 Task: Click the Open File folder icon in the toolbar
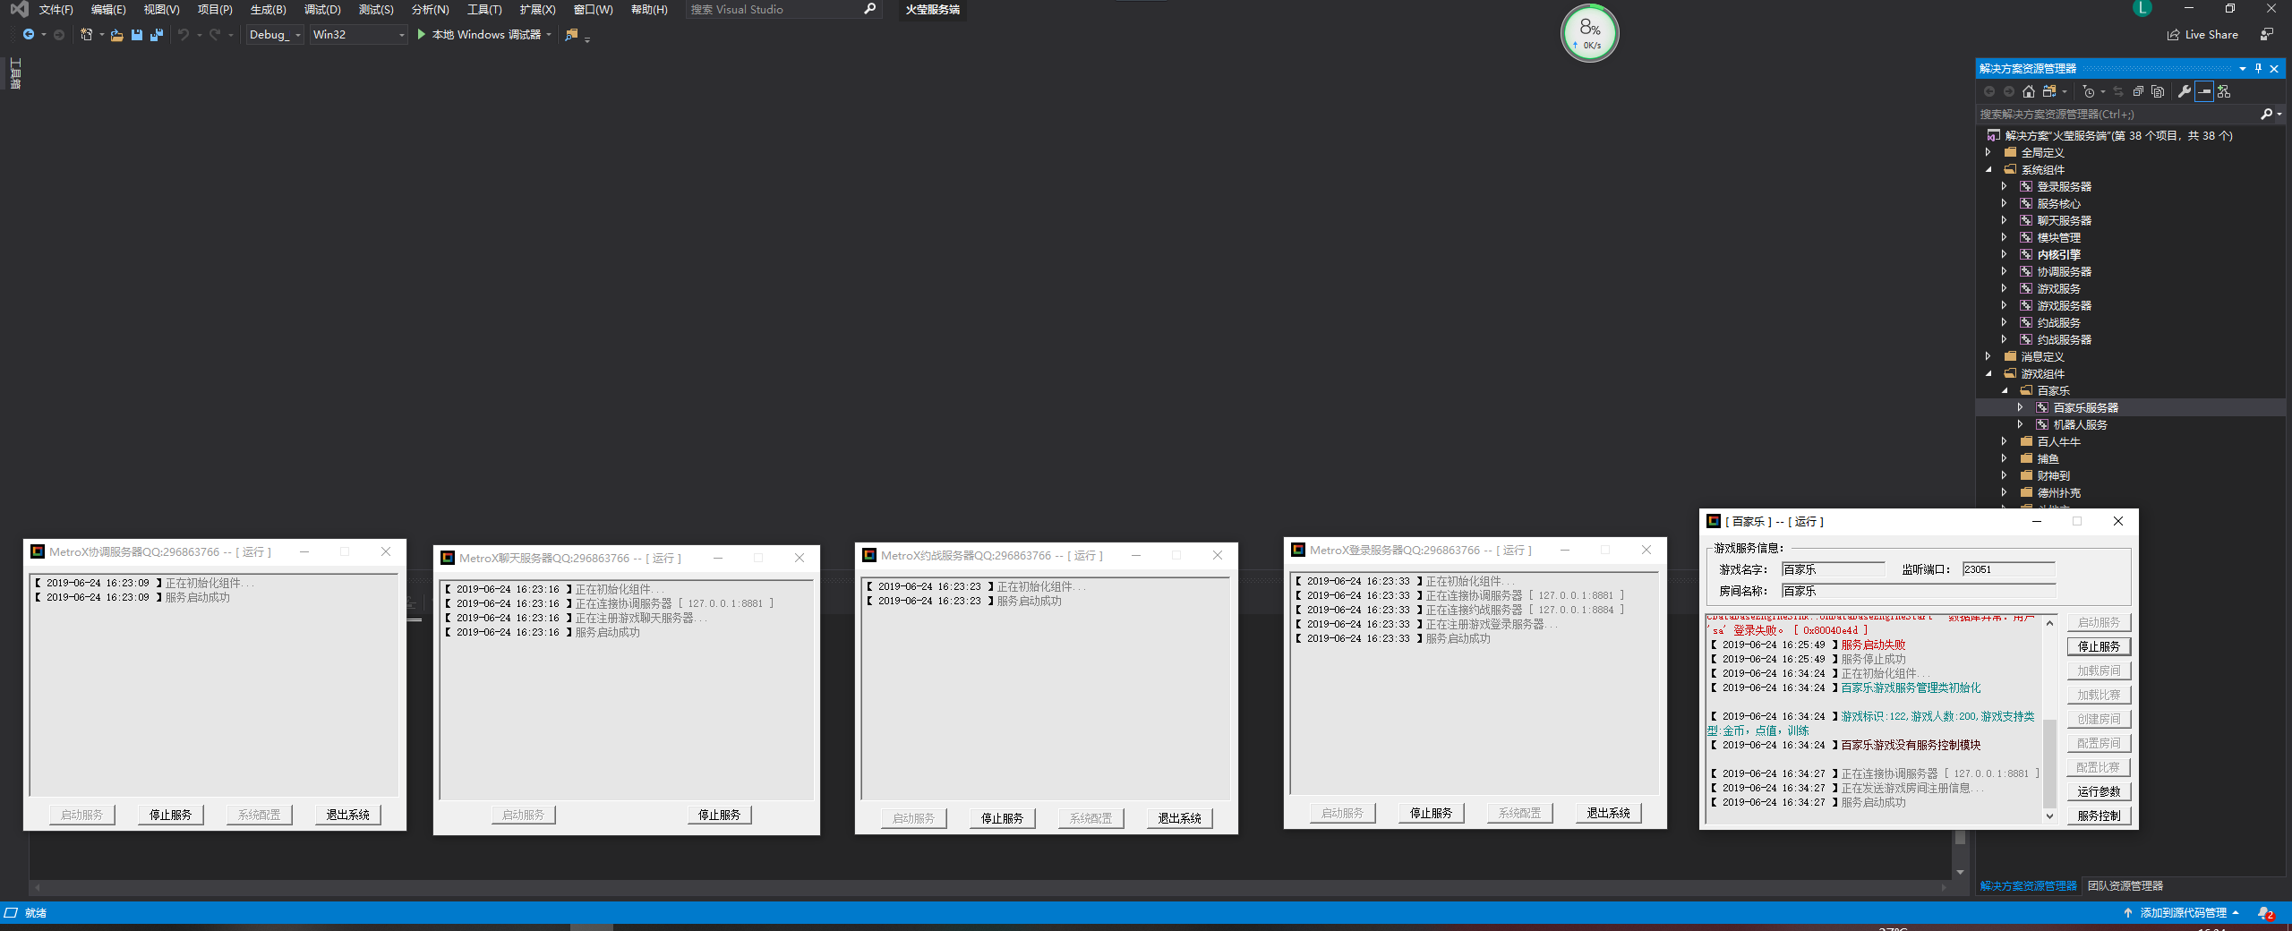116,35
